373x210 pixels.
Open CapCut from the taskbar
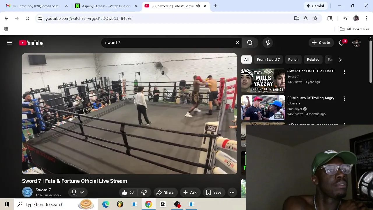pyautogui.click(x=163, y=204)
